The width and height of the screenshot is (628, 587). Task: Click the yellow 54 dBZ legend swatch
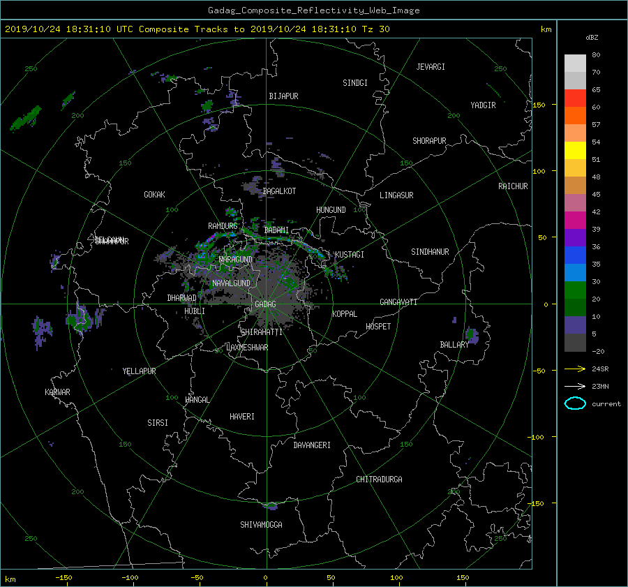[575, 151]
